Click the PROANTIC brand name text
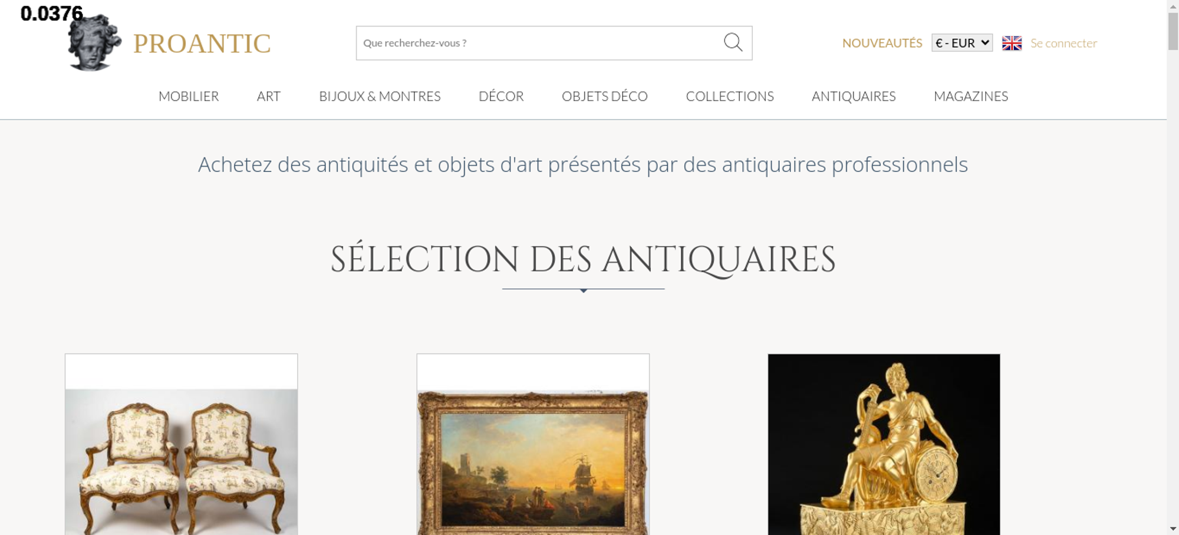1179x535 pixels. coord(202,44)
